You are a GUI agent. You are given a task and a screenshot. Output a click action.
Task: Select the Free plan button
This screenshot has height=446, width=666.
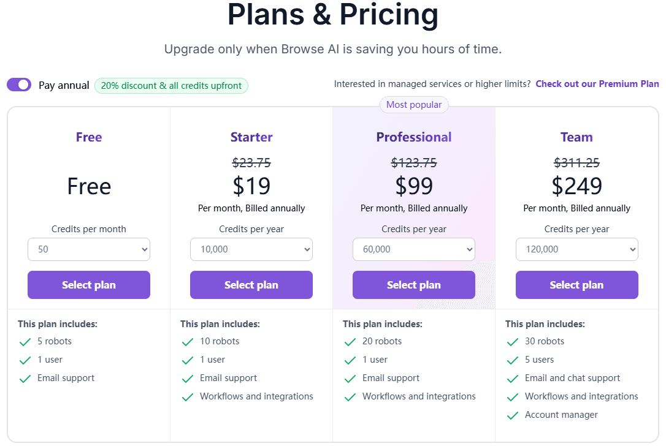tap(89, 285)
